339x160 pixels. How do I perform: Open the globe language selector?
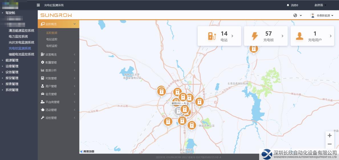(x=297, y=15)
